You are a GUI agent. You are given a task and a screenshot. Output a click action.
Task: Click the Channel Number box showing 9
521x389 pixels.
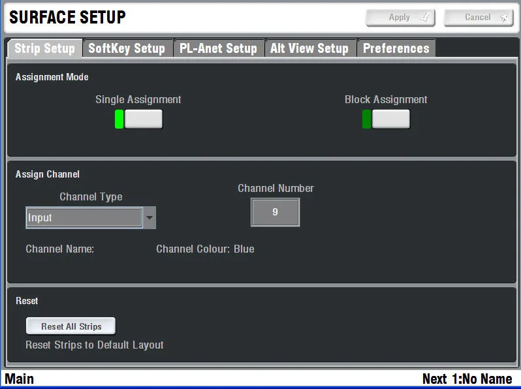pyautogui.click(x=275, y=212)
